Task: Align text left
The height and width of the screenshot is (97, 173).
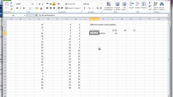Action: (47, 8)
